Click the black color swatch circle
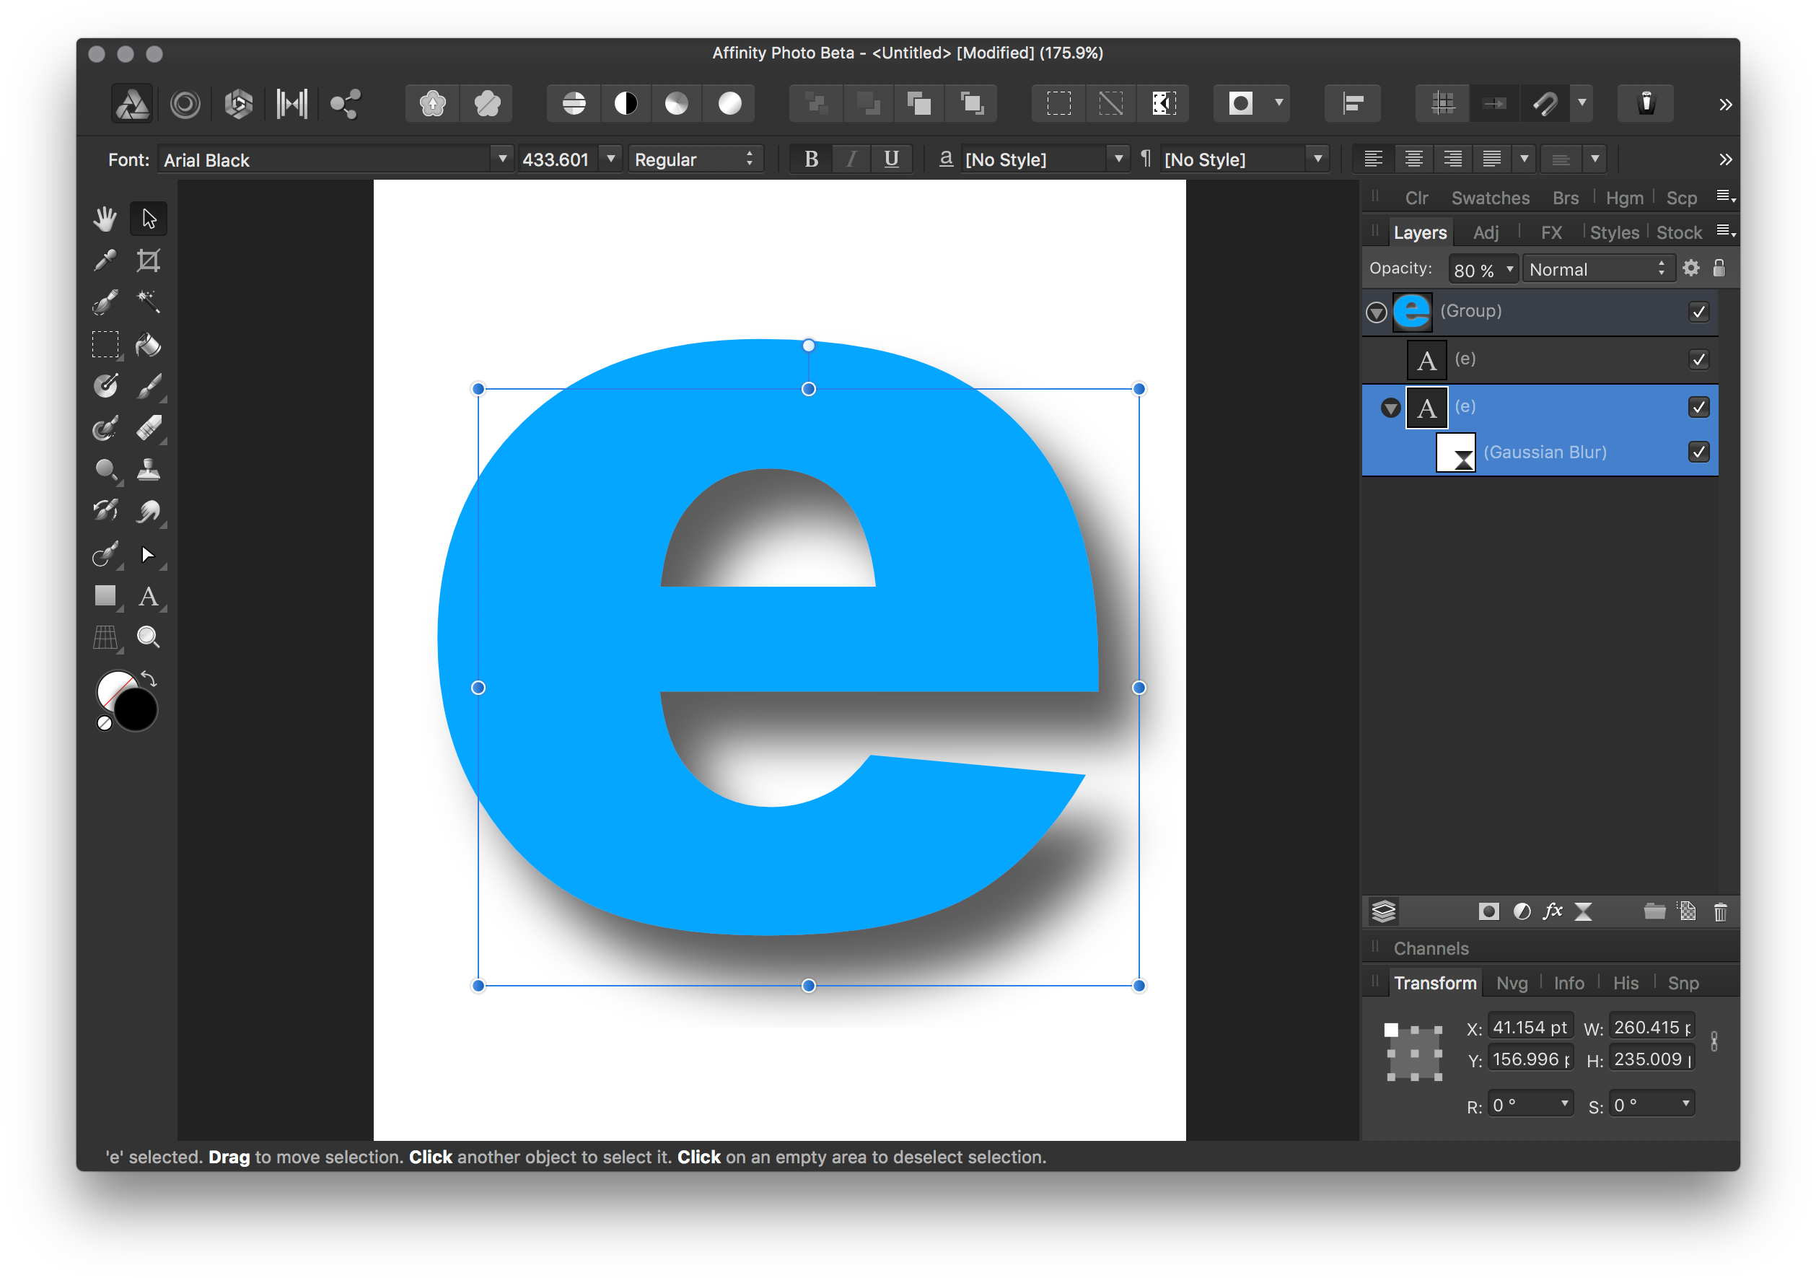 (136, 710)
